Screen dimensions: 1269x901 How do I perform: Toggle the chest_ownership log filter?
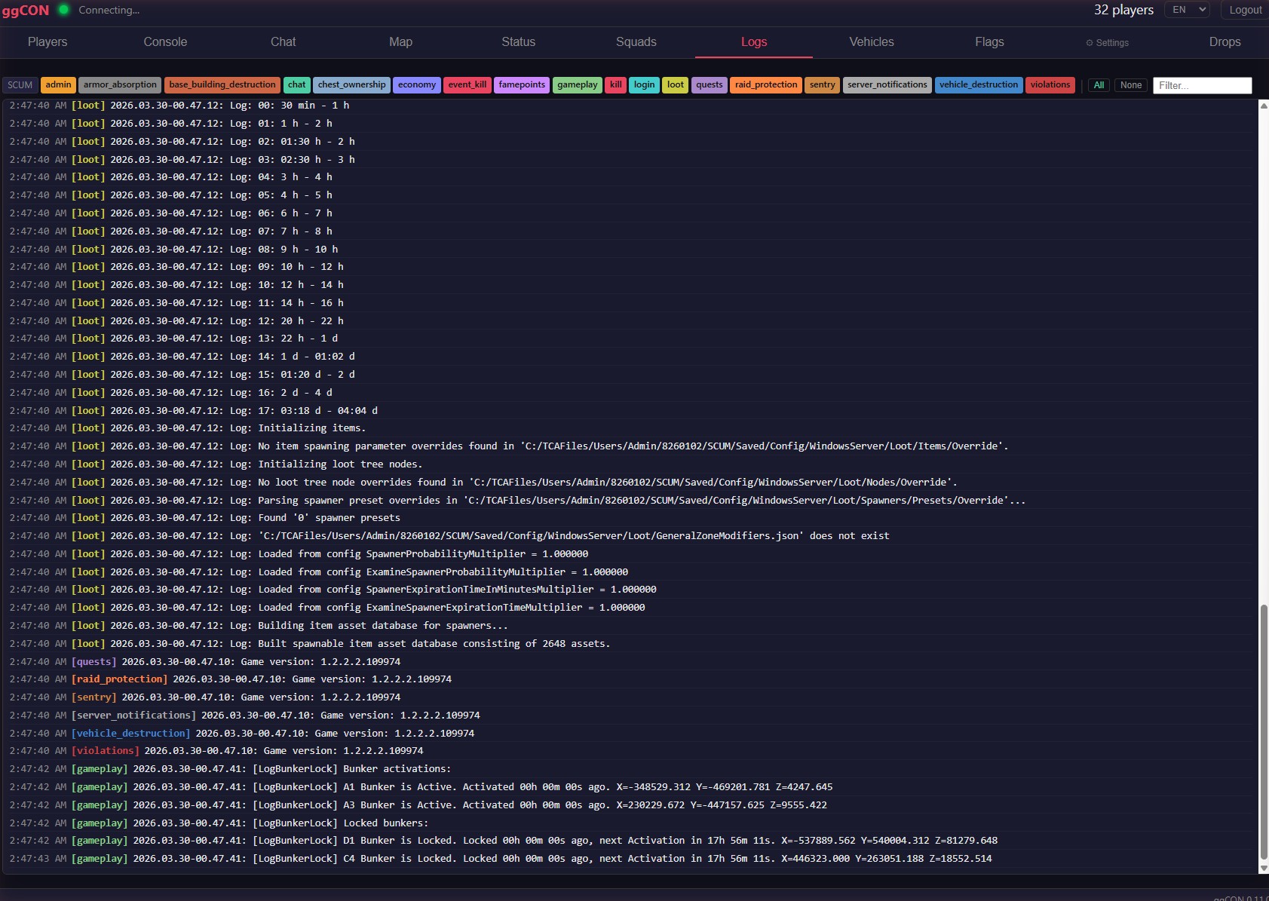[x=351, y=85]
